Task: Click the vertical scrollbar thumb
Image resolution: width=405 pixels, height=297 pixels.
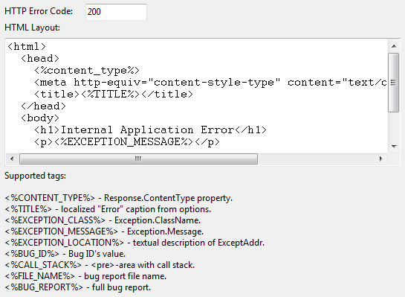Action: pos(394,83)
